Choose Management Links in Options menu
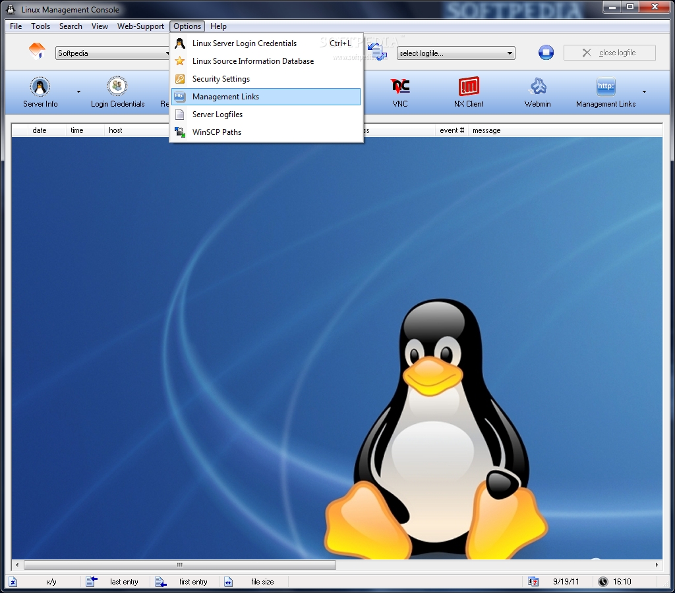Image resolution: width=675 pixels, height=593 pixels. click(x=266, y=97)
